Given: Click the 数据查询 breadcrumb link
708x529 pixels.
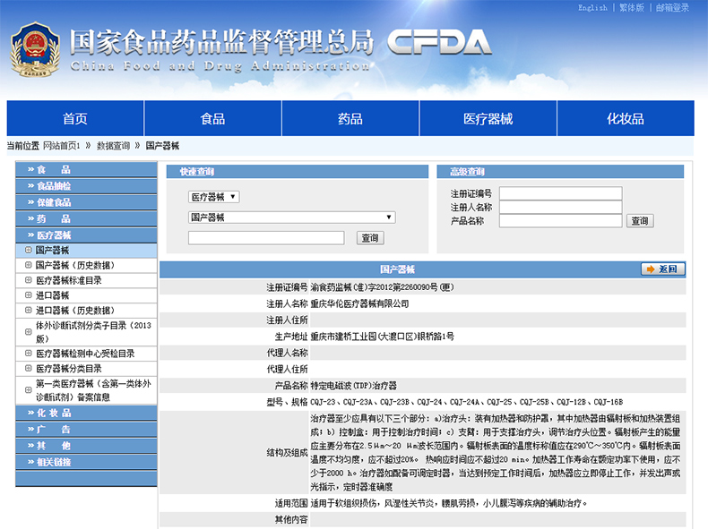Looking at the screenshot, I should (x=113, y=146).
